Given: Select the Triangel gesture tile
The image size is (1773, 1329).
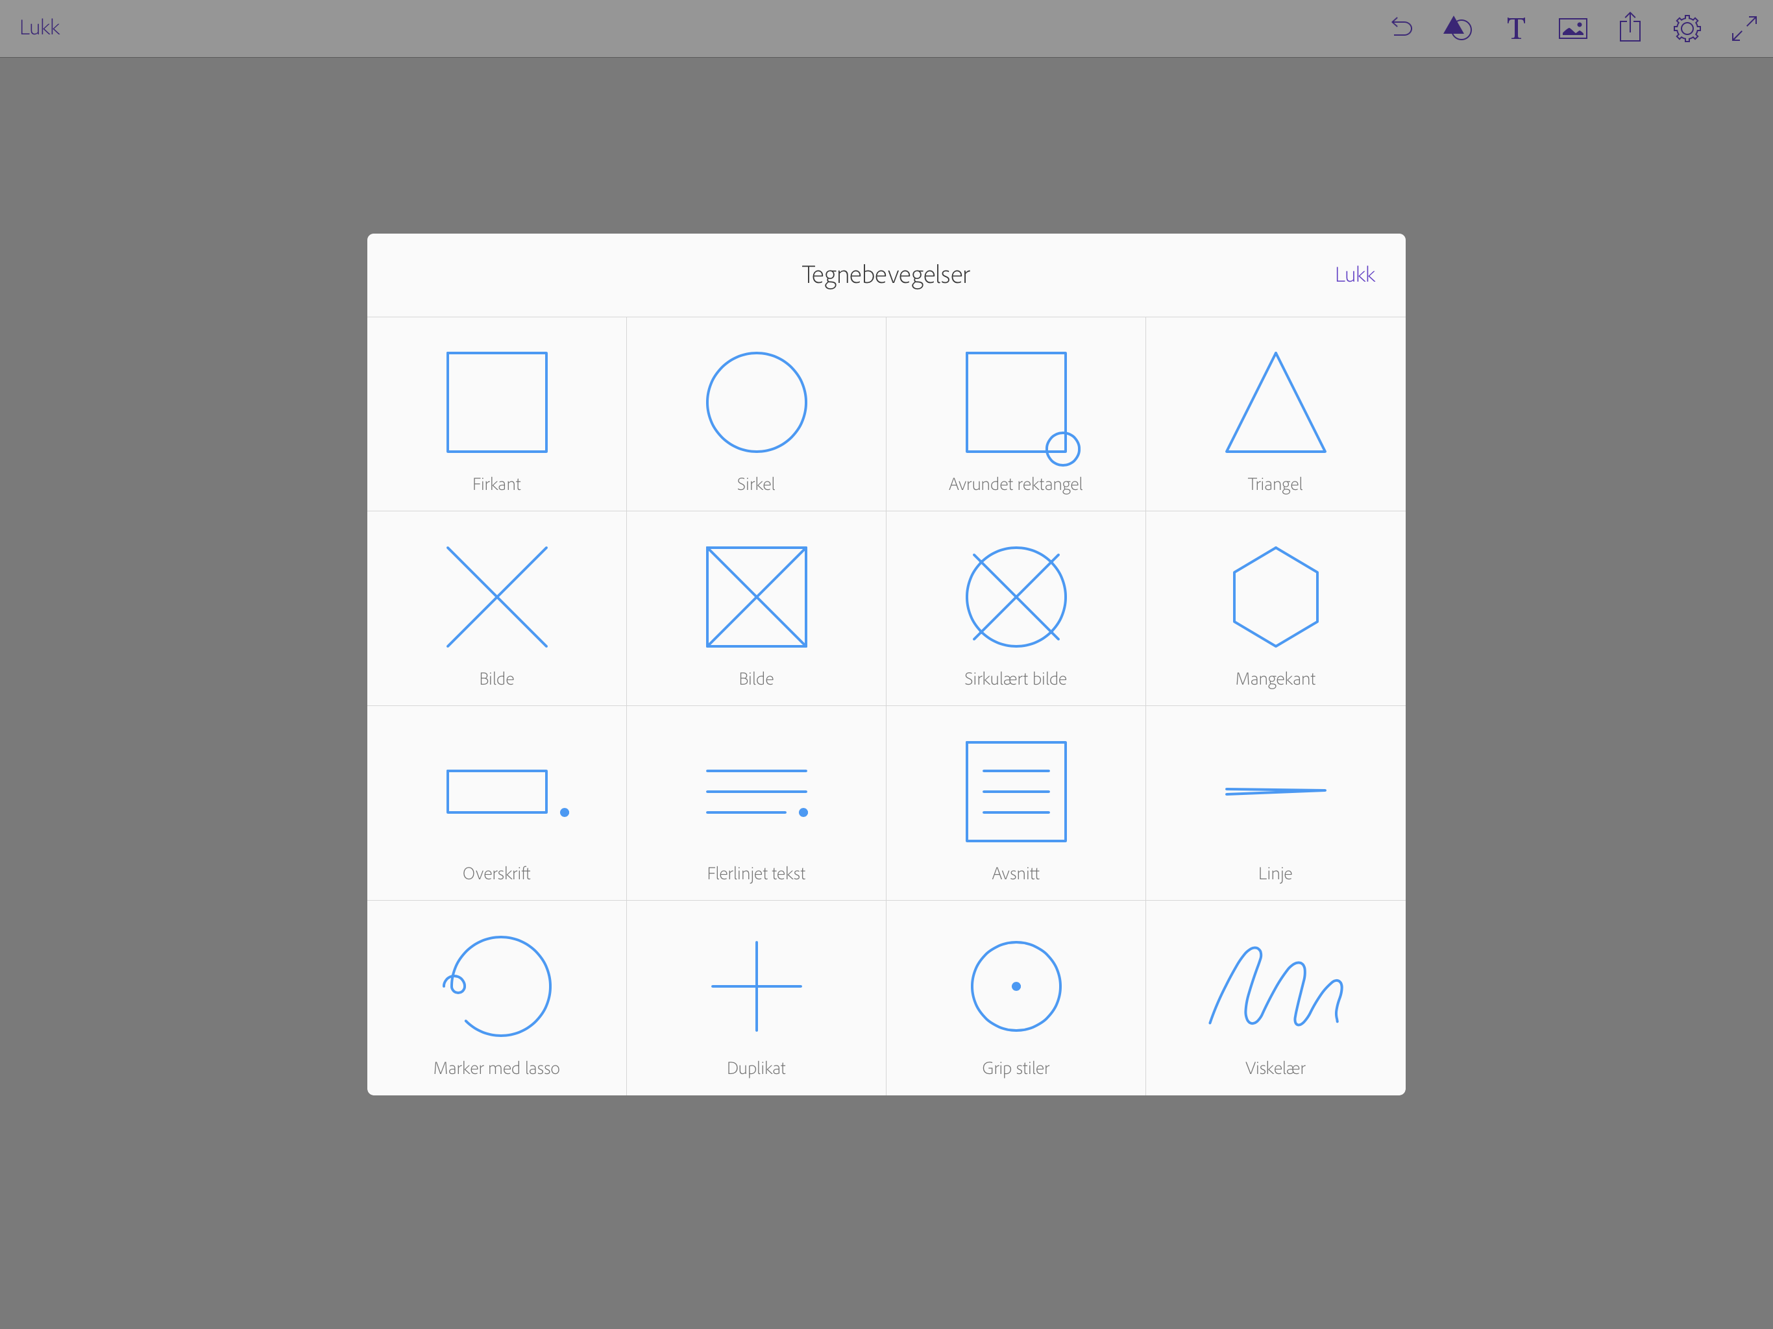Looking at the screenshot, I should click(1275, 415).
